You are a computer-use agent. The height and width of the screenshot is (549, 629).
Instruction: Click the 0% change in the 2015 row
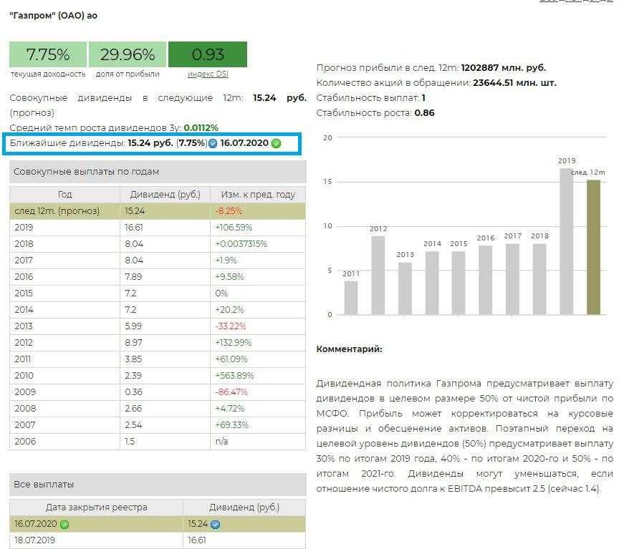221,293
